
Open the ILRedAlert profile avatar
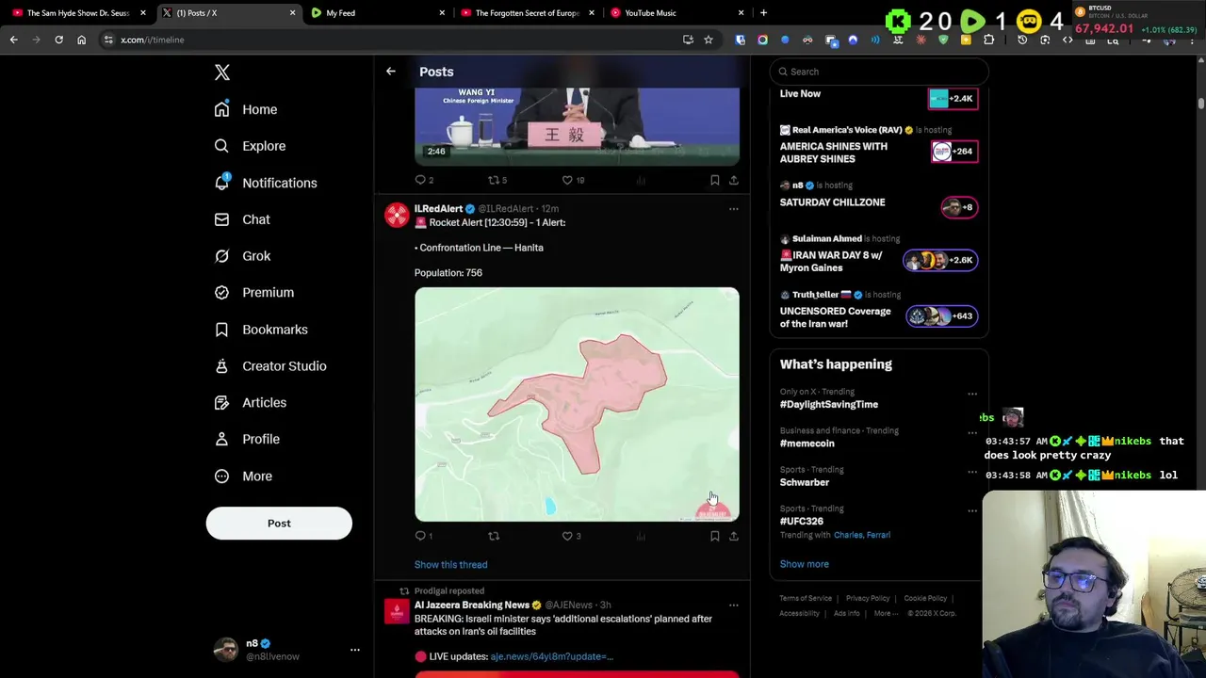(397, 216)
